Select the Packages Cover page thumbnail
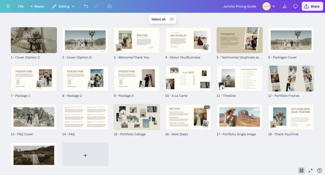 coord(291,40)
